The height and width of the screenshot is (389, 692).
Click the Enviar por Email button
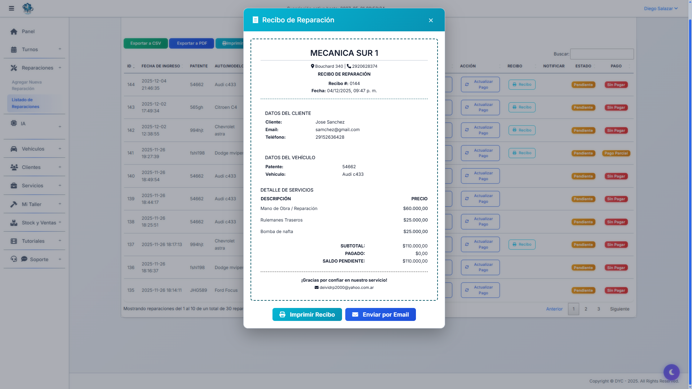(x=380, y=314)
